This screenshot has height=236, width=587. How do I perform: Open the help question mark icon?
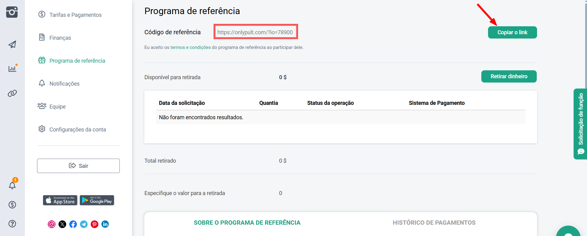click(12, 224)
